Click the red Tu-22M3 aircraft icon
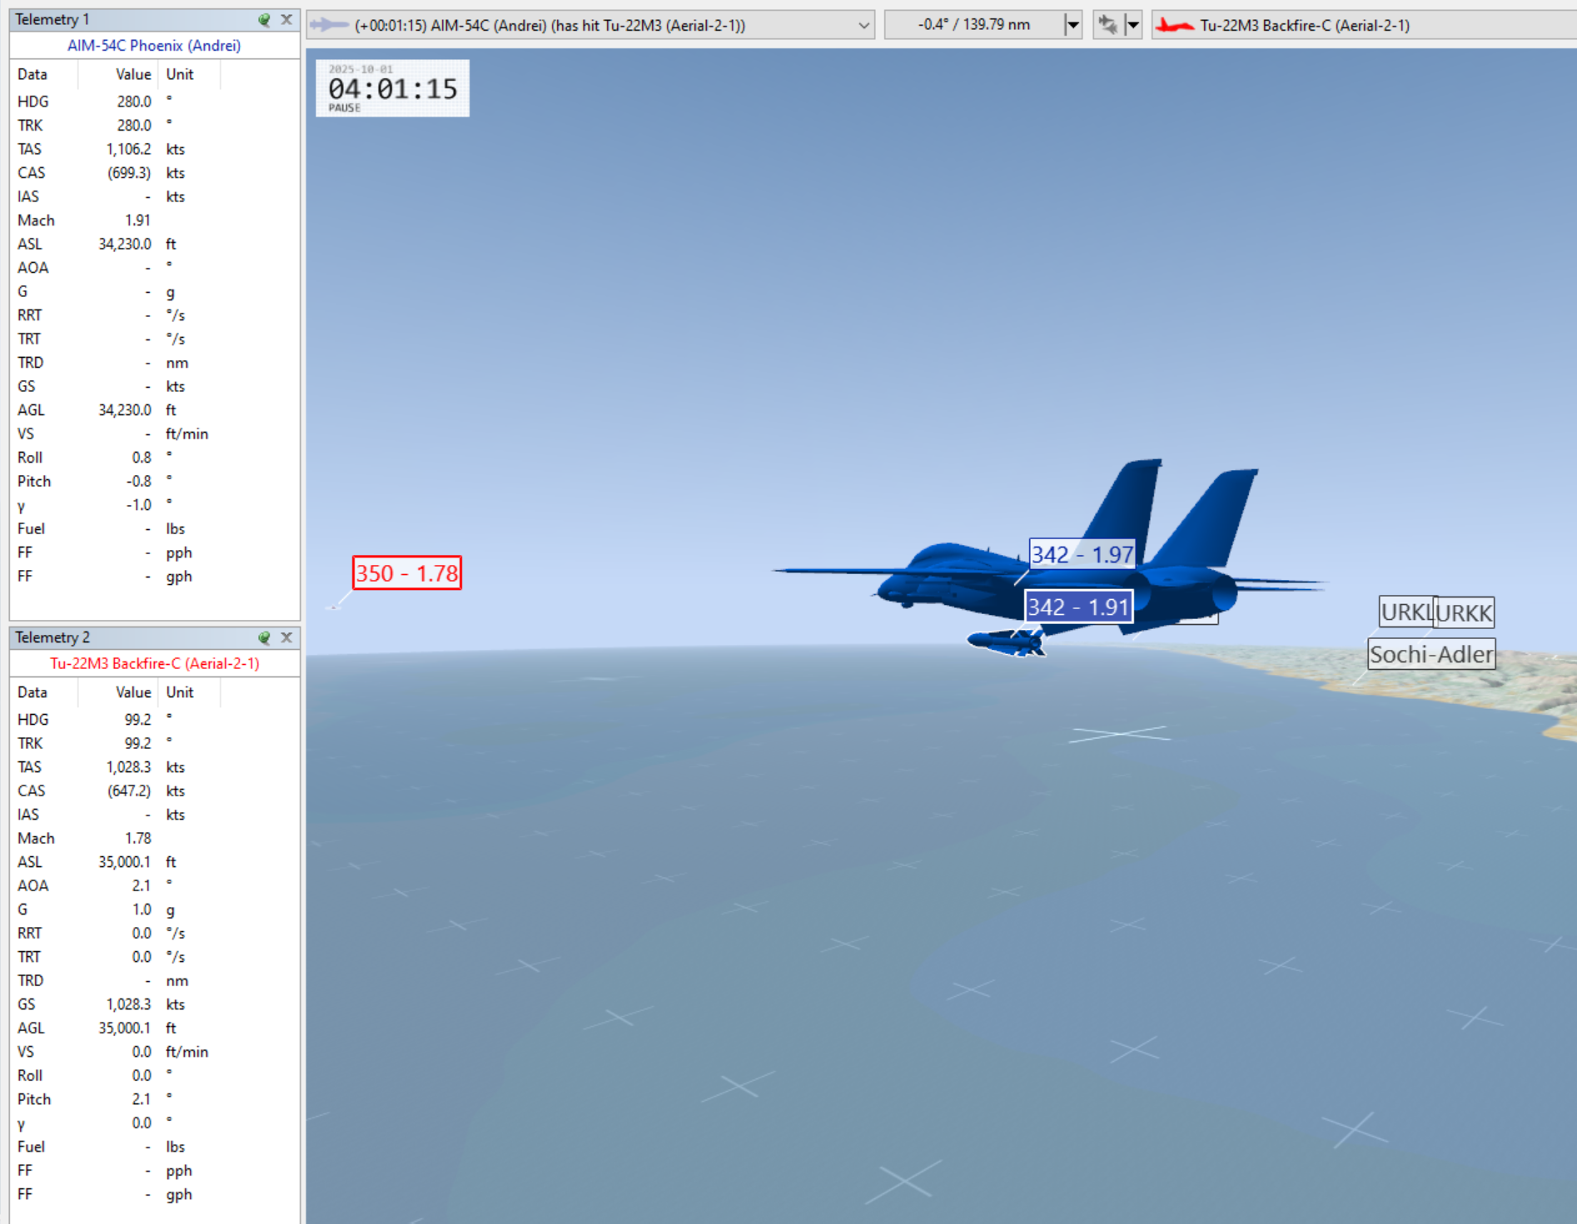The image size is (1577, 1224). pyautogui.click(x=1175, y=26)
